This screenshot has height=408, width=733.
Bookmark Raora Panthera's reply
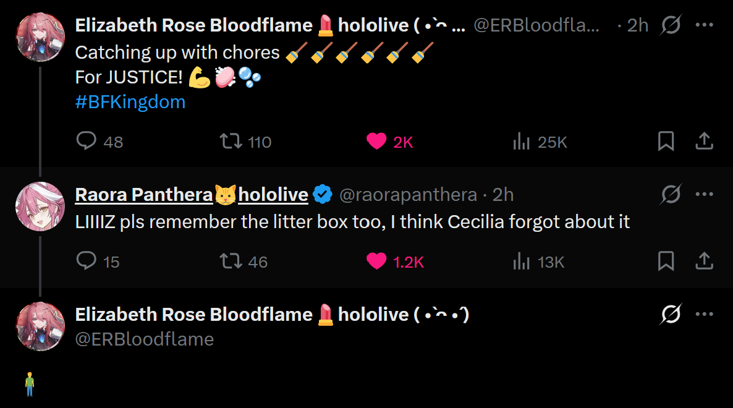pos(666,261)
